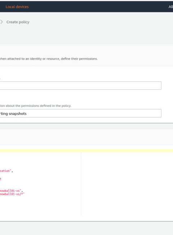Focus the empty policy name input field
Viewport: 173px width, 235px height.
(80, 85)
